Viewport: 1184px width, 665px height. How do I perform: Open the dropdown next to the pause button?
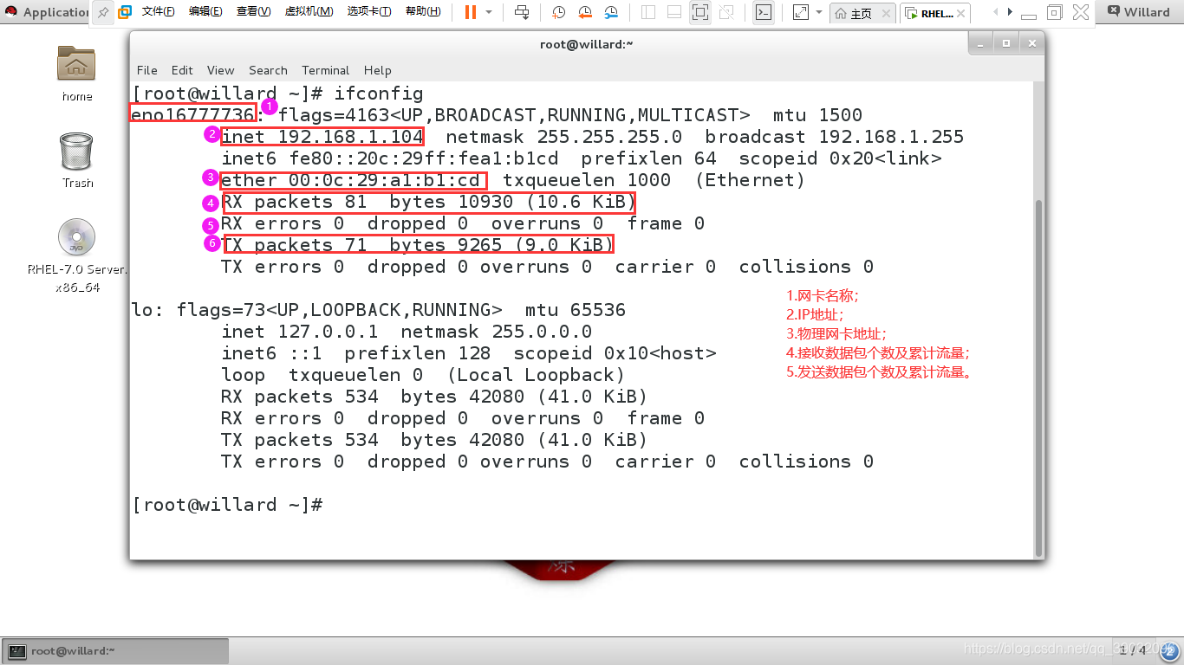(491, 12)
